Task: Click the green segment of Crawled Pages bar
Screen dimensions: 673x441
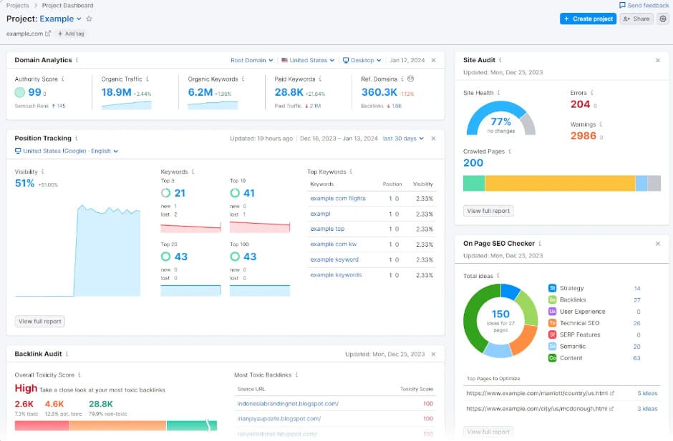Action: coord(474,183)
